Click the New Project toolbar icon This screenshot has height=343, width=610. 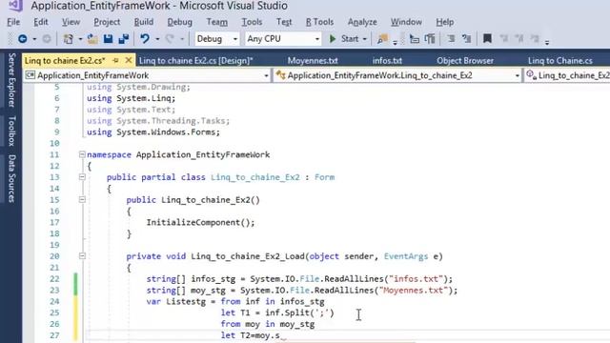69,38
